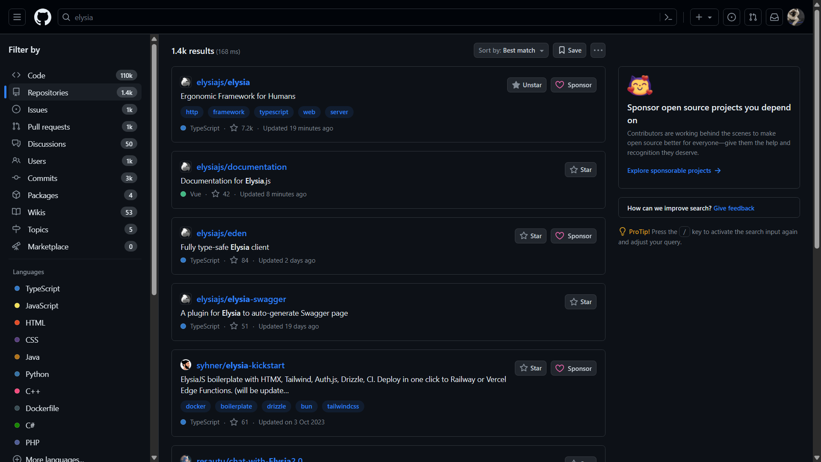
Task: Click the GitHub logo homepage icon
Action: (42, 17)
